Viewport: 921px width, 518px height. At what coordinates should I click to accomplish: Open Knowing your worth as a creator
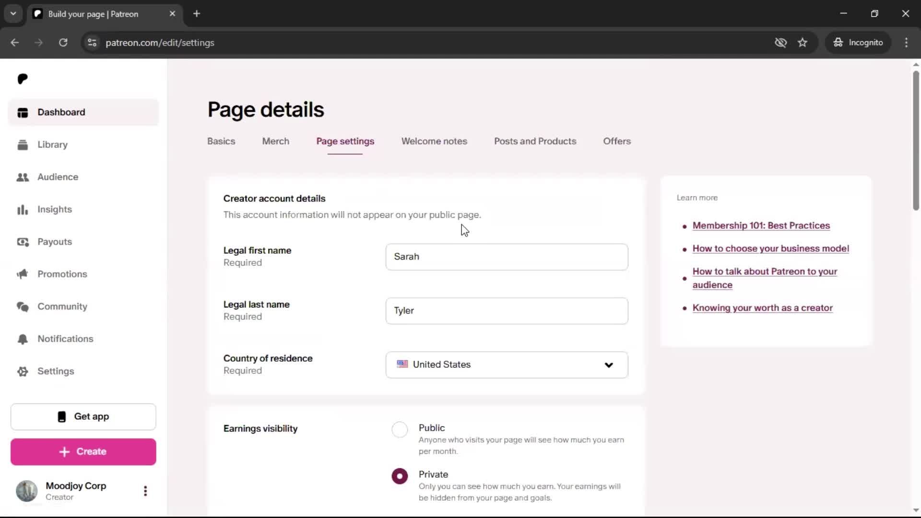[762, 308]
